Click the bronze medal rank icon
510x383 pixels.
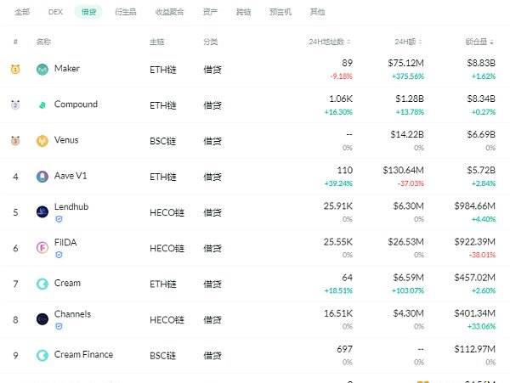tap(15, 141)
